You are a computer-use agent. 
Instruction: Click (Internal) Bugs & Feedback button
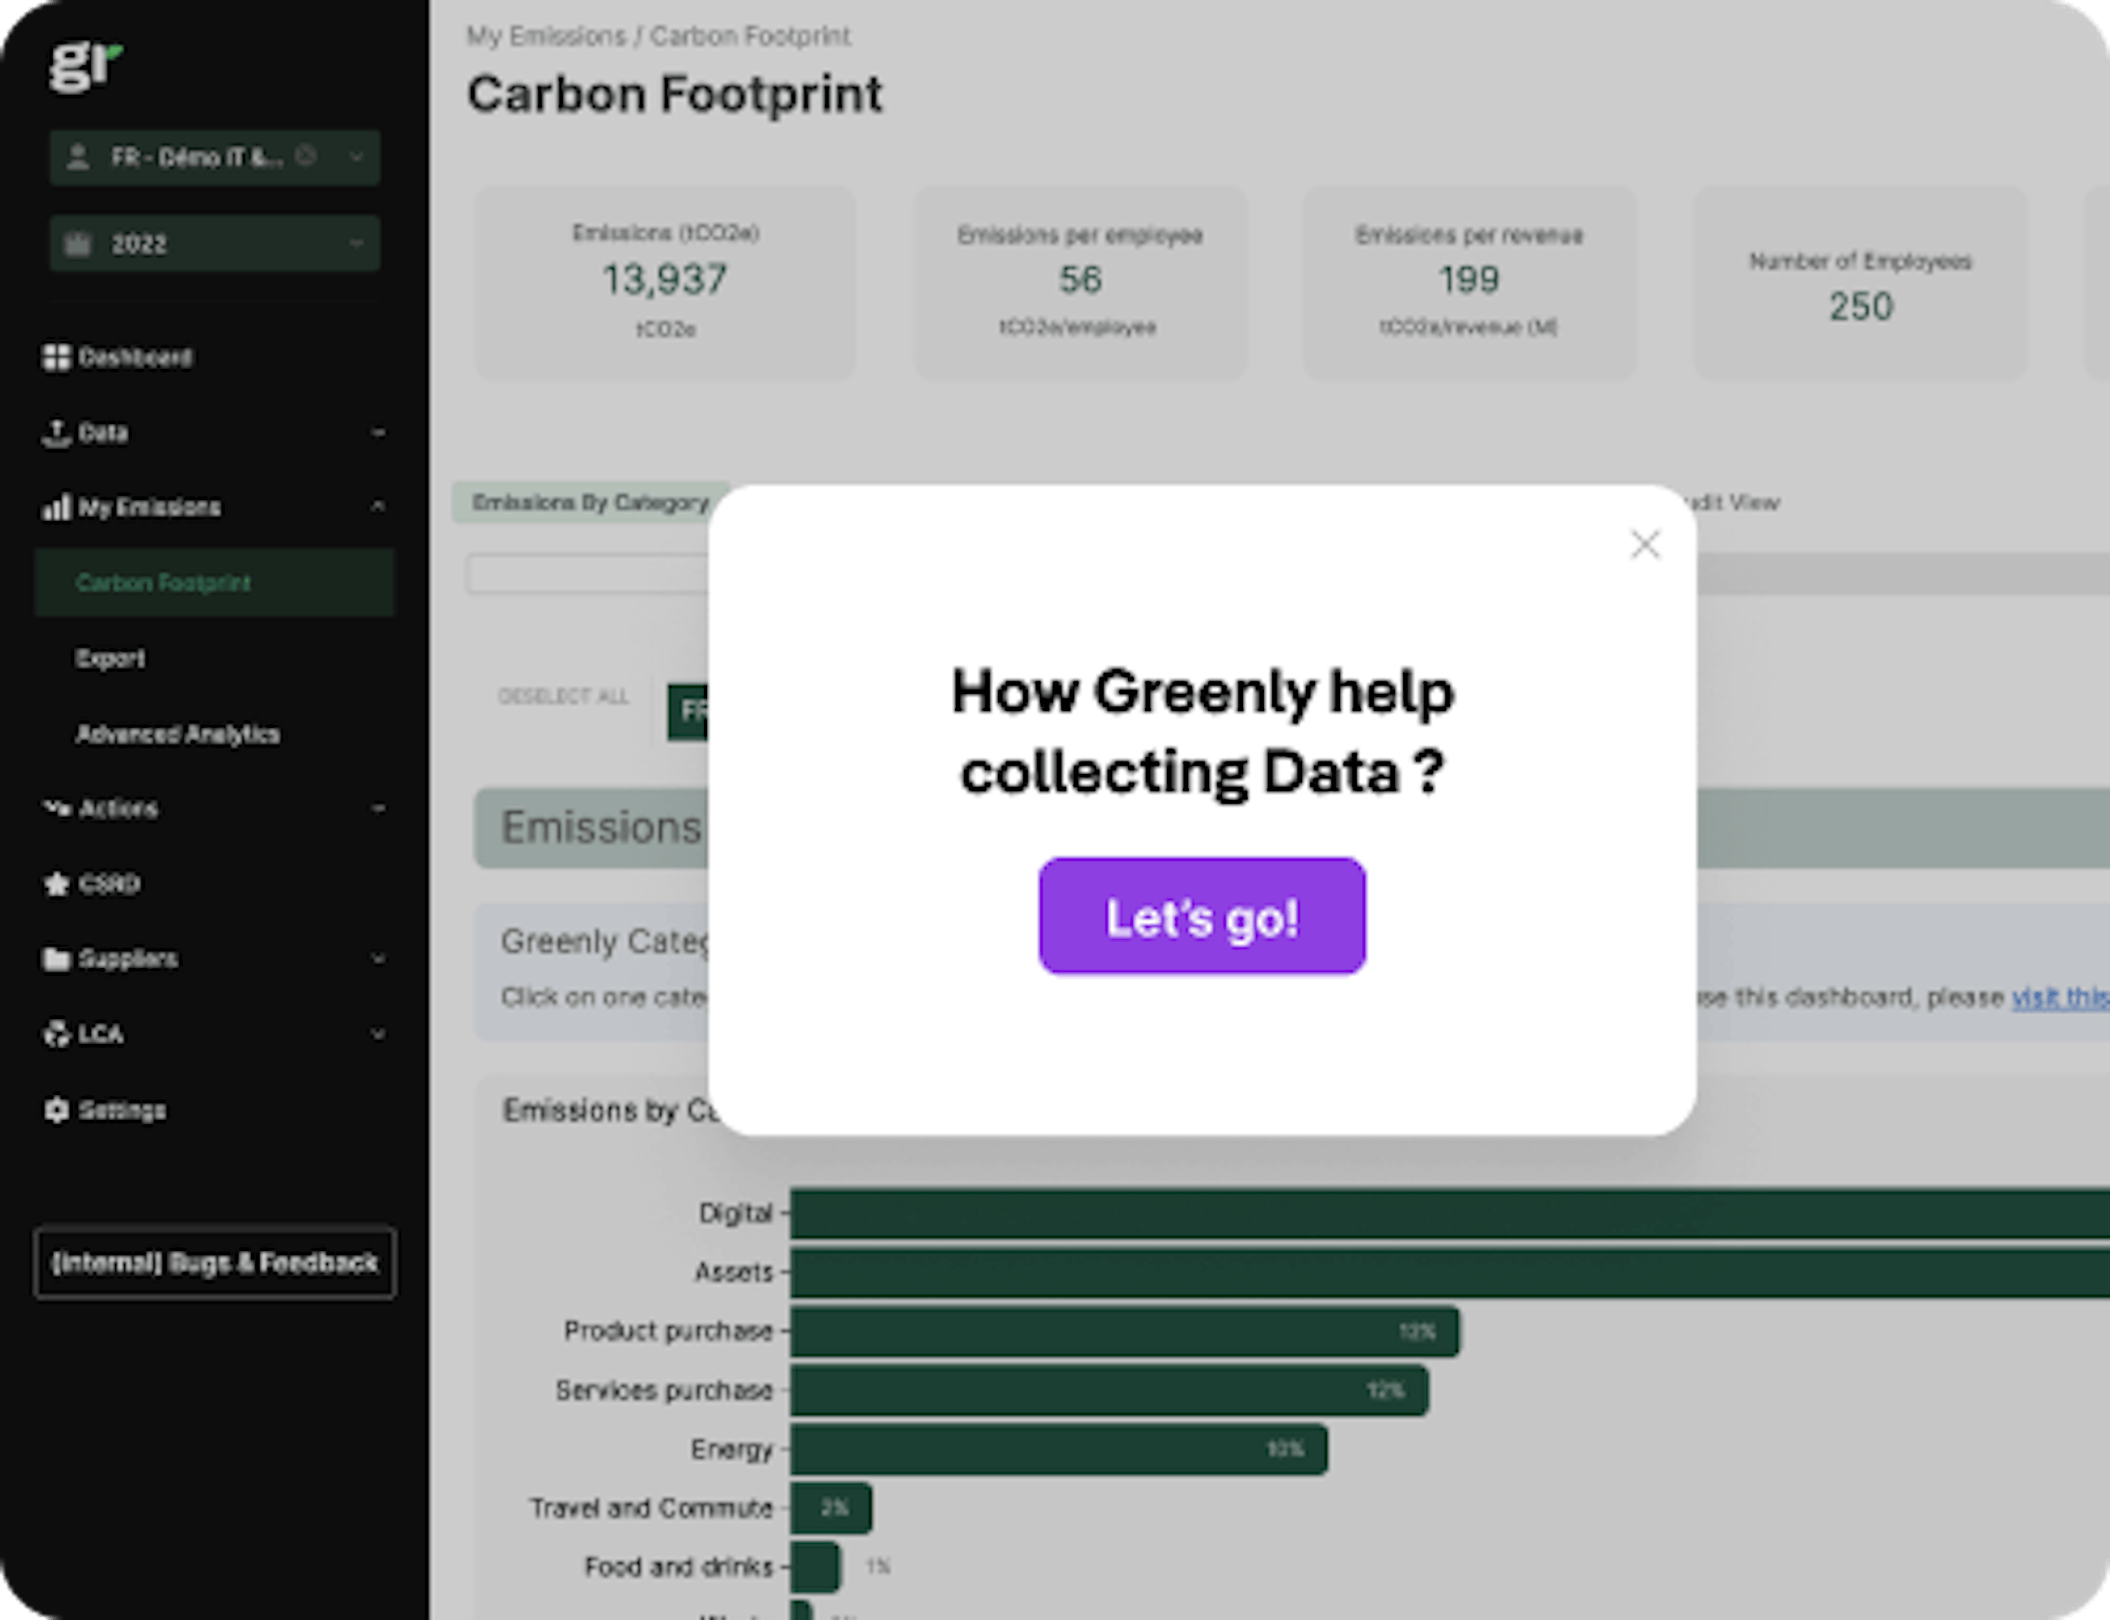point(214,1264)
